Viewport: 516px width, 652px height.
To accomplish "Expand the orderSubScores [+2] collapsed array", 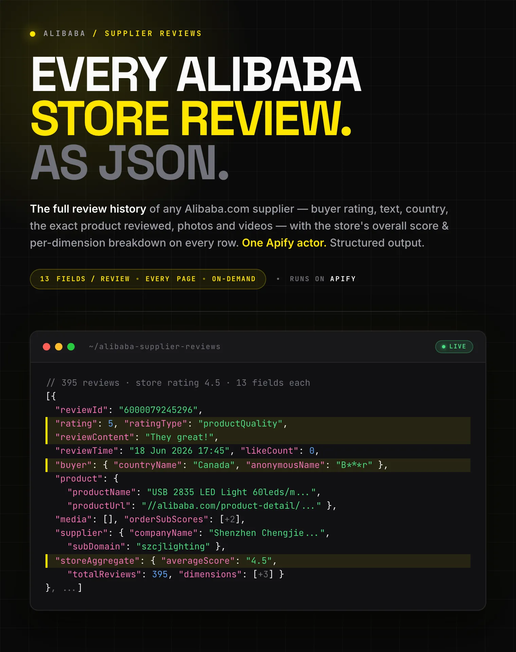I will [x=230, y=519].
